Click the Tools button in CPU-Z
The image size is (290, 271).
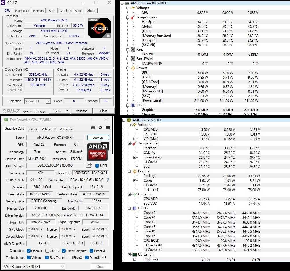click(57, 111)
